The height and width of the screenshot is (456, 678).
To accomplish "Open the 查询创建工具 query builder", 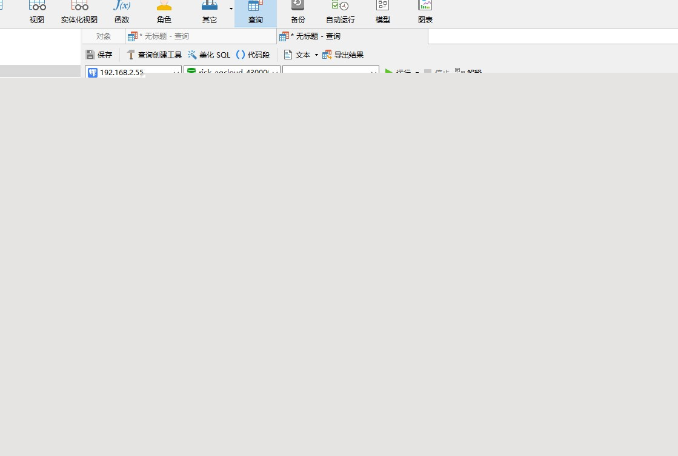I will [154, 55].
